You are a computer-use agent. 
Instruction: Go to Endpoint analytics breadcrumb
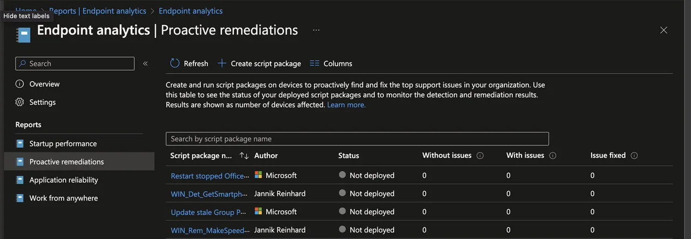tap(191, 11)
